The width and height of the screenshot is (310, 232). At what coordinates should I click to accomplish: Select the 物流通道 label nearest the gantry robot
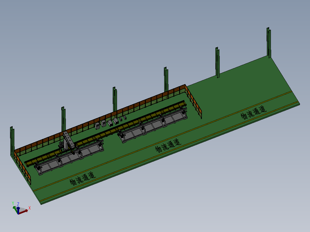(83, 179)
